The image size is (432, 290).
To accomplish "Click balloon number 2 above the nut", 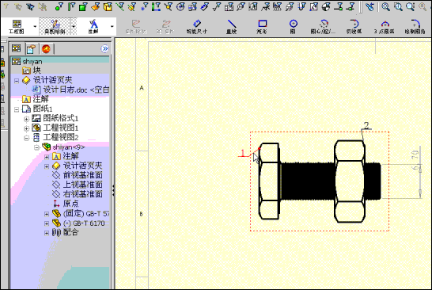I will [366, 125].
